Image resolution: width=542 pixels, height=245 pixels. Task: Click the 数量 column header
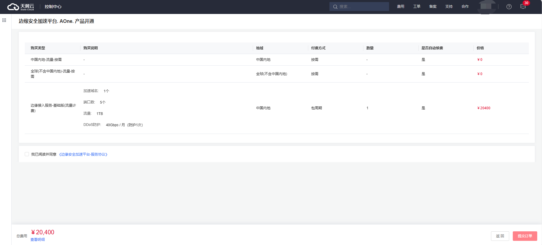click(370, 48)
